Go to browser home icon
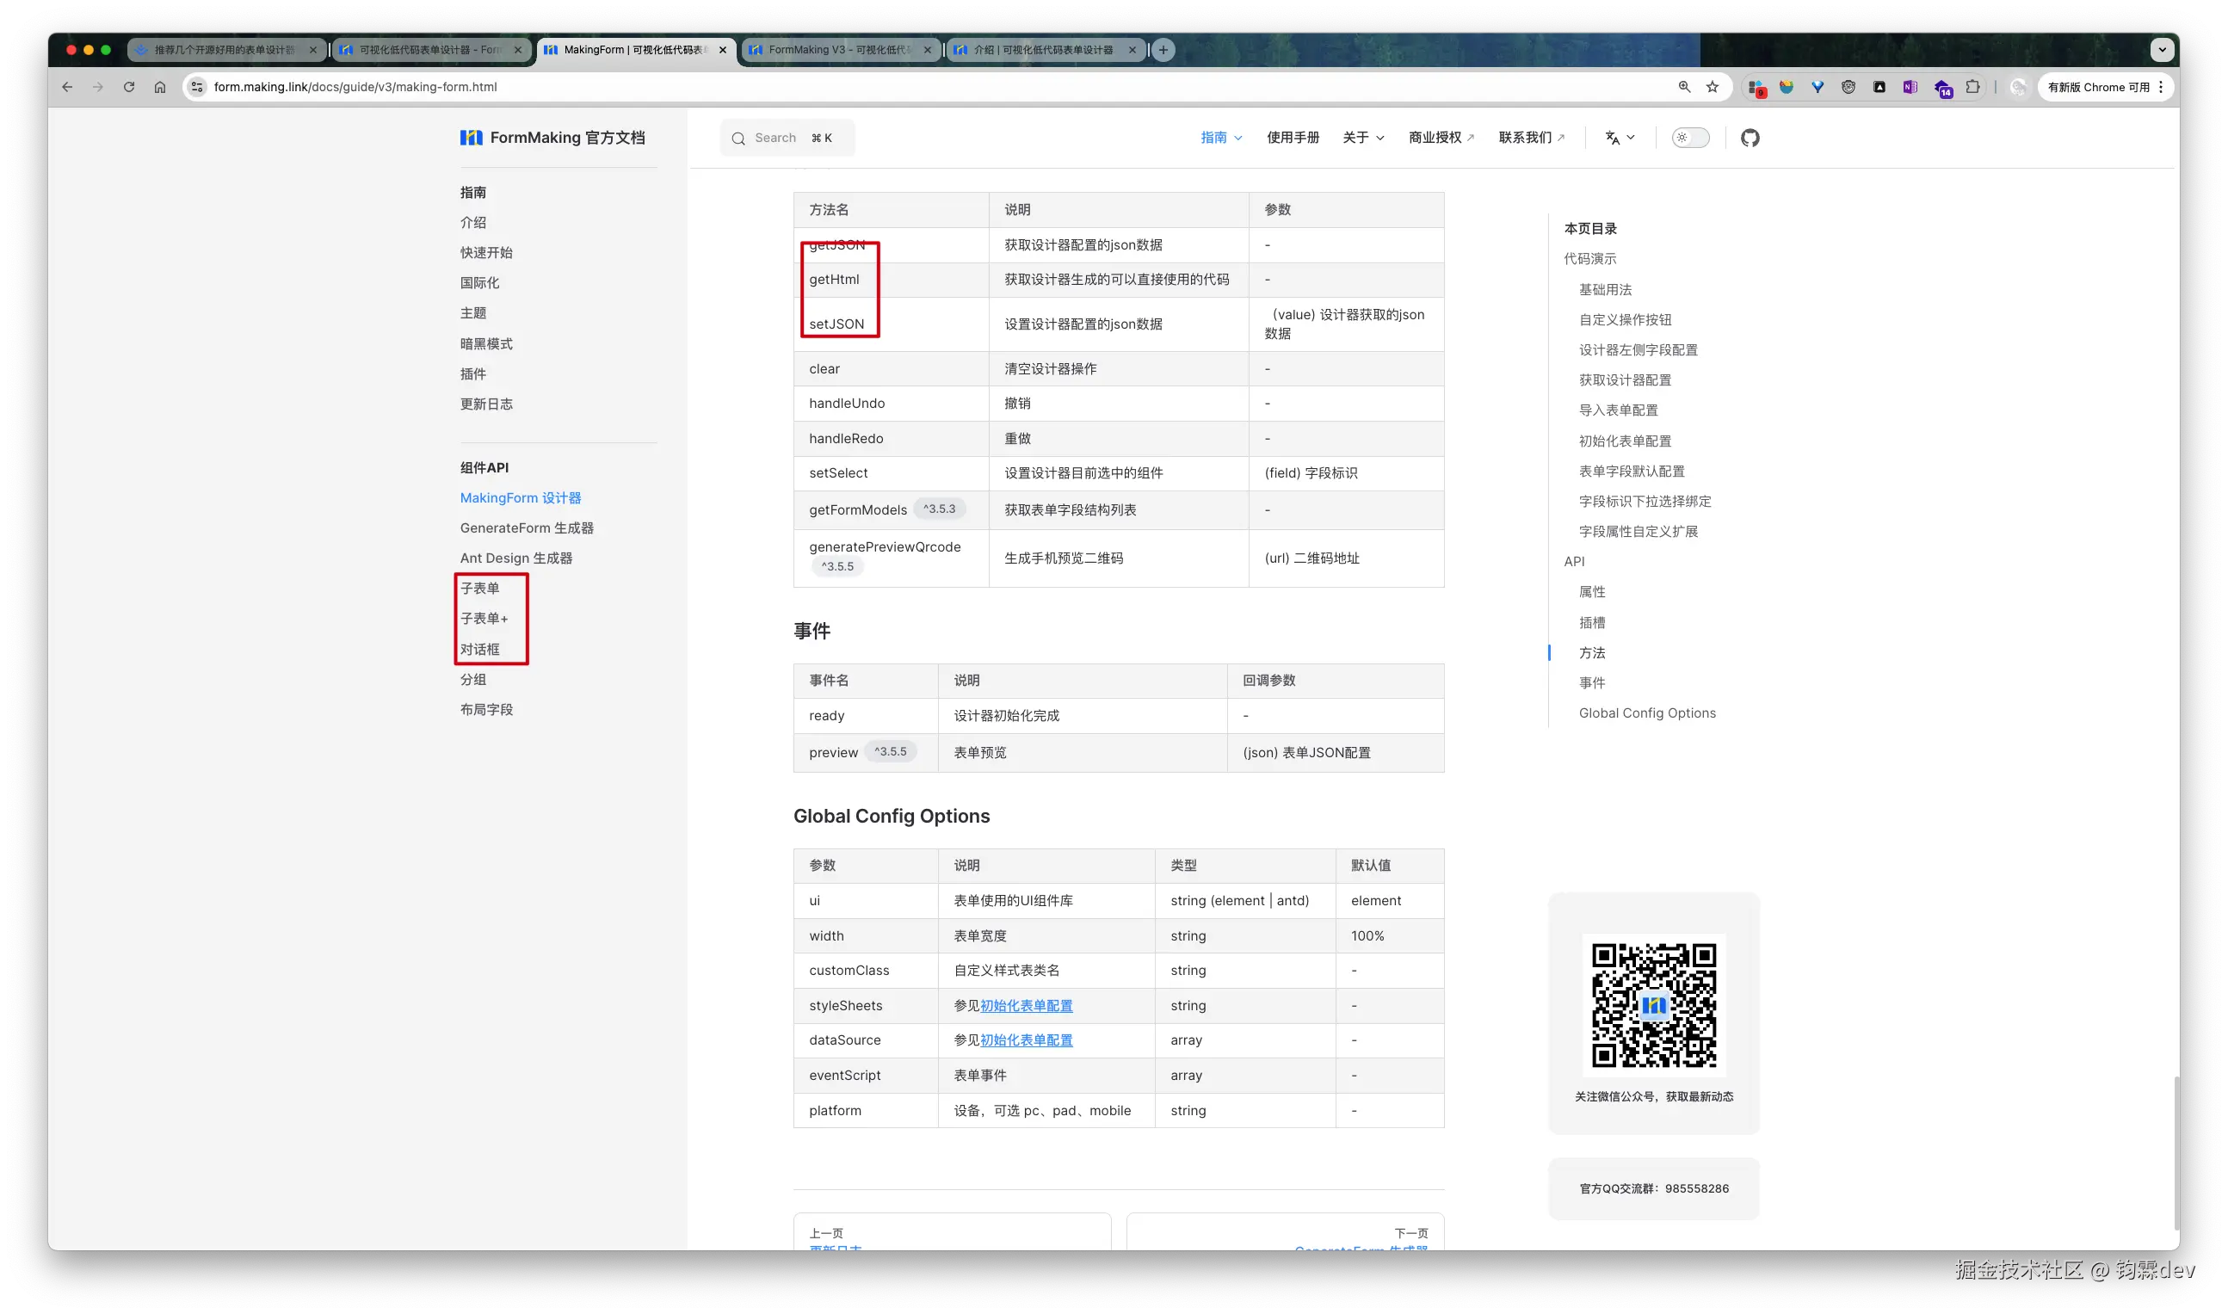 point(159,87)
